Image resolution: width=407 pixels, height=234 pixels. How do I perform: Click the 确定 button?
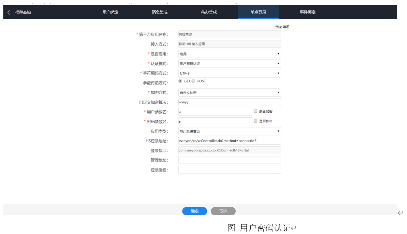click(194, 211)
